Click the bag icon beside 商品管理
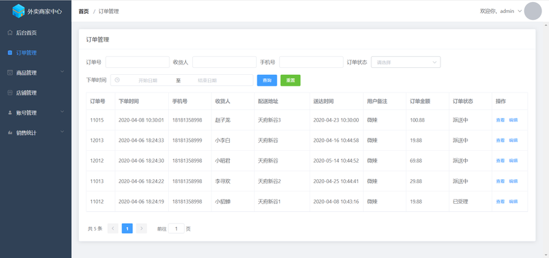This screenshot has height=258, width=549. coord(10,73)
